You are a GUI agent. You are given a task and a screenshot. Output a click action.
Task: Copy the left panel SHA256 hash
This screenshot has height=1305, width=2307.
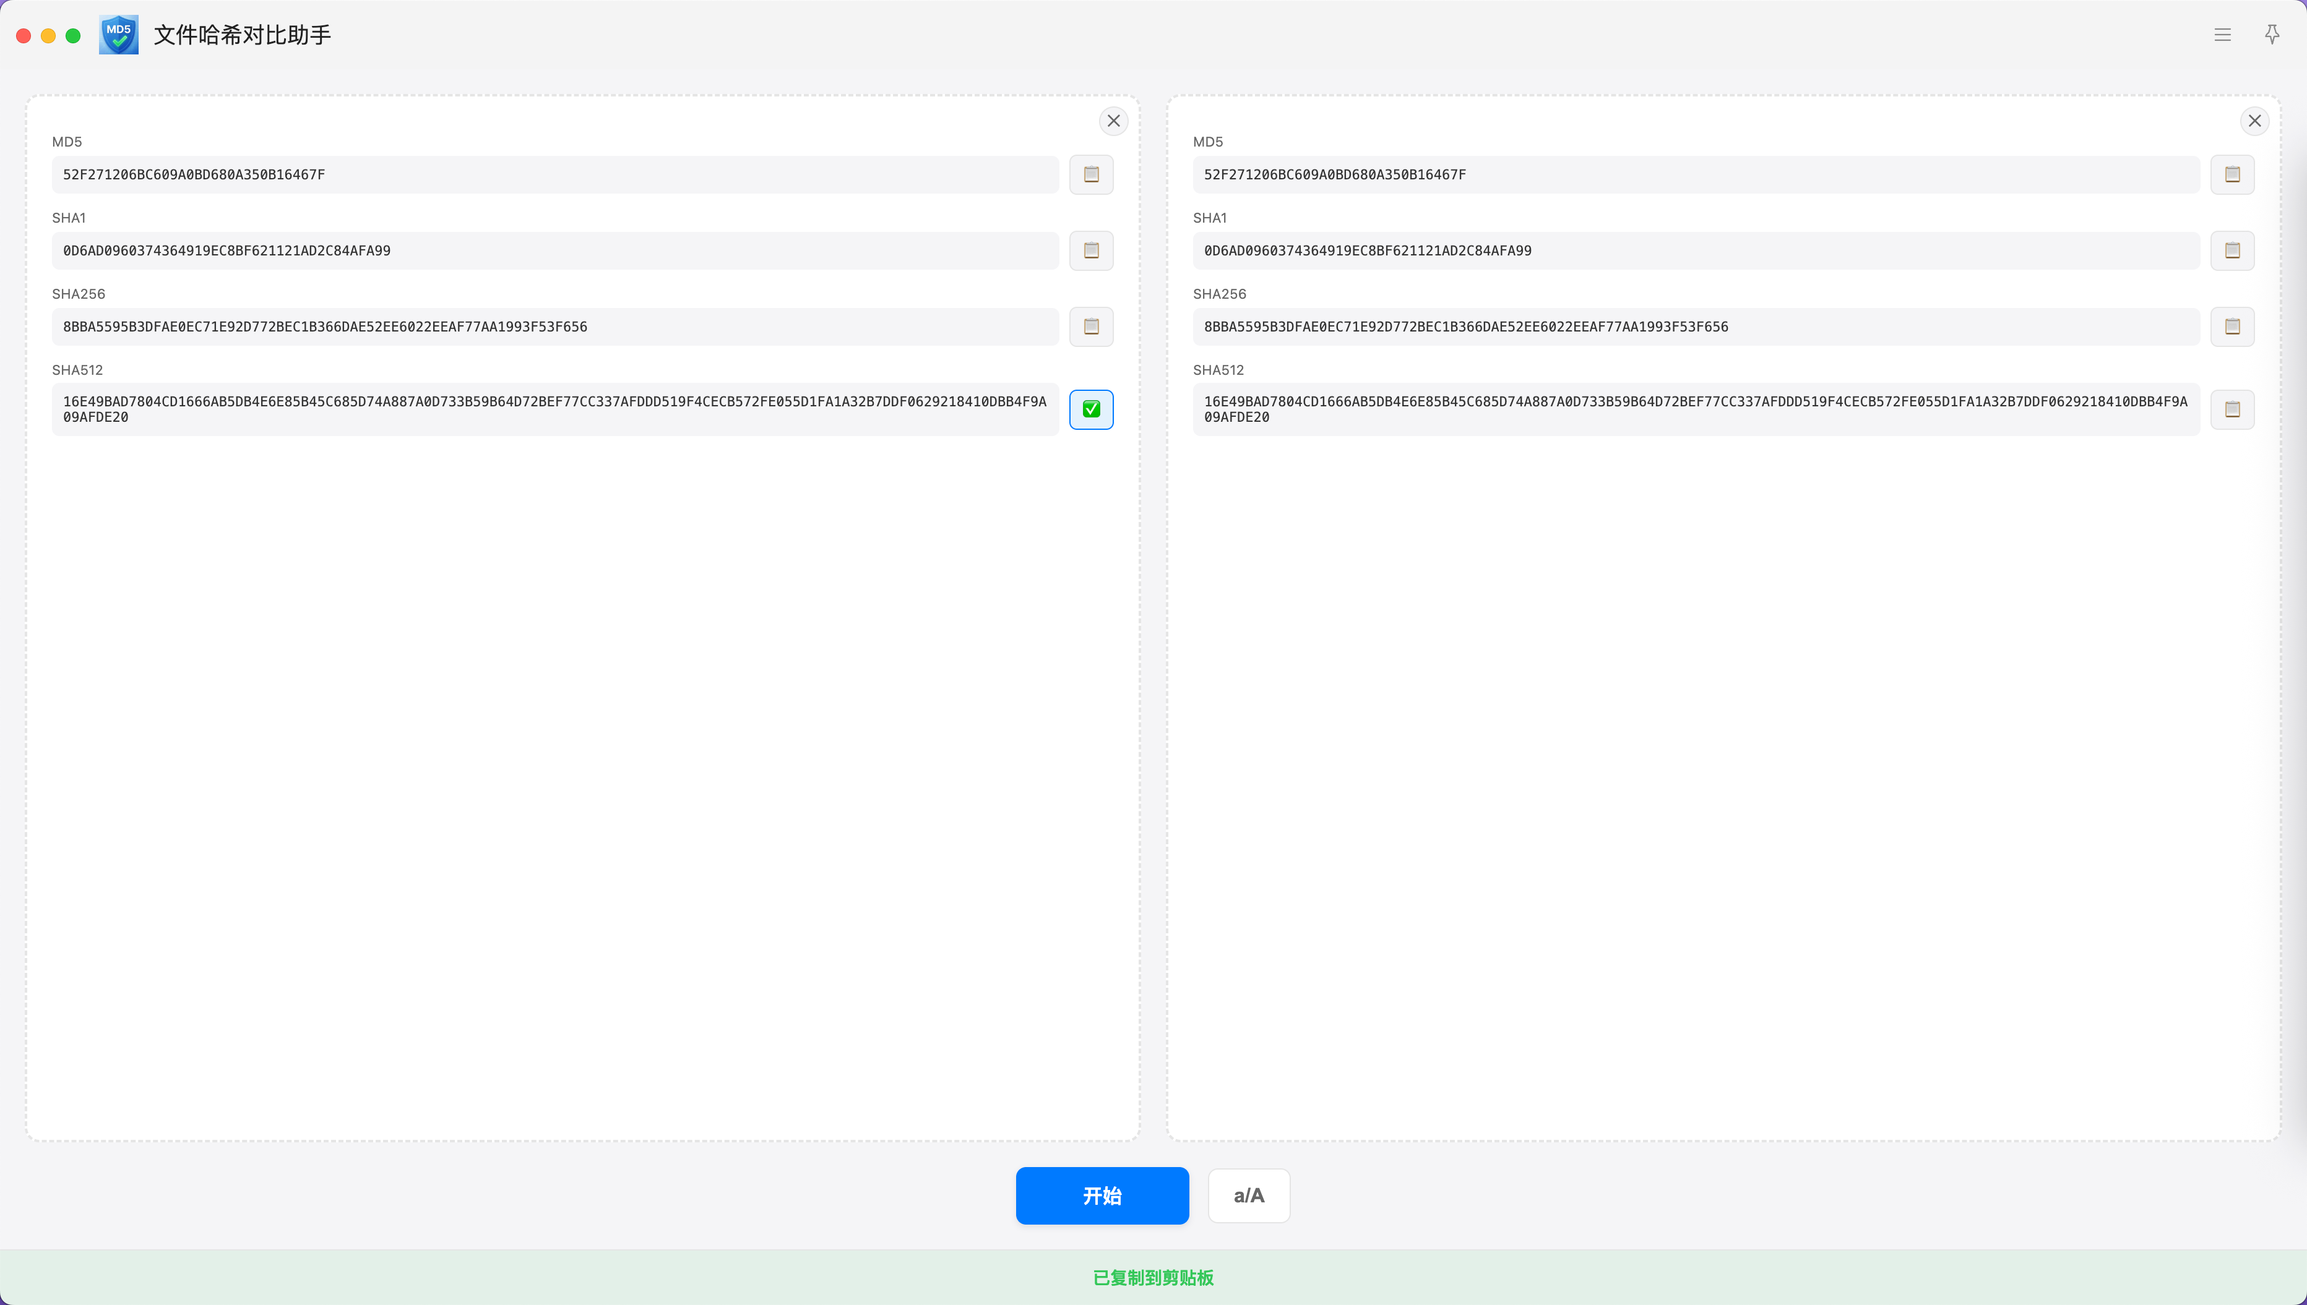pyautogui.click(x=1091, y=327)
